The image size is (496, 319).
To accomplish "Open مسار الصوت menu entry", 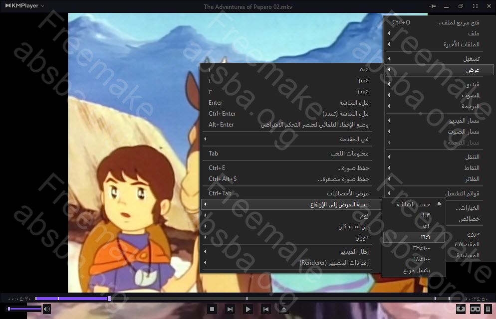I will pos(439,132).
